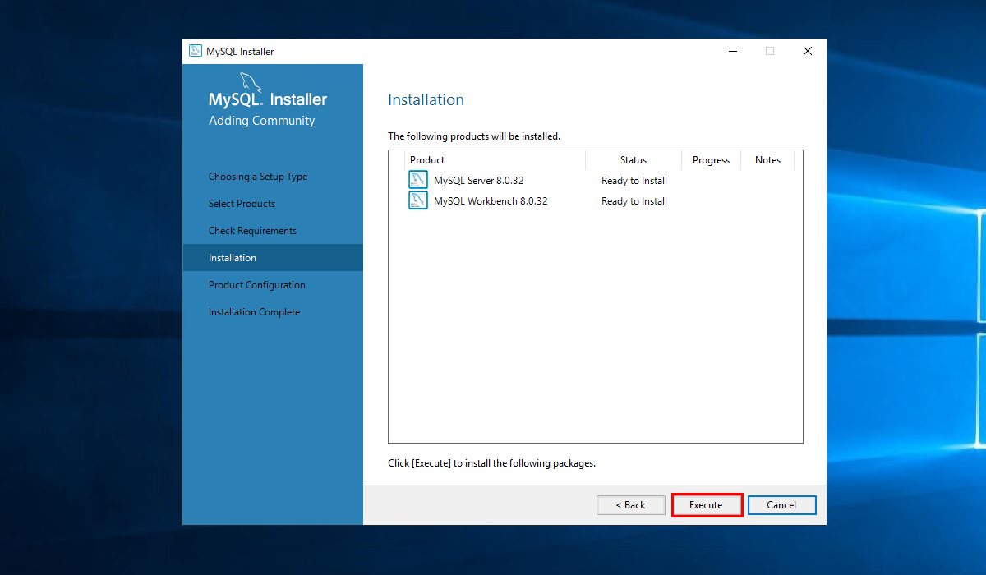This screenshot has width=986, height=575.
Task: Click the MySQL dolphin logo in sidebar
Action: click(251, 83)
